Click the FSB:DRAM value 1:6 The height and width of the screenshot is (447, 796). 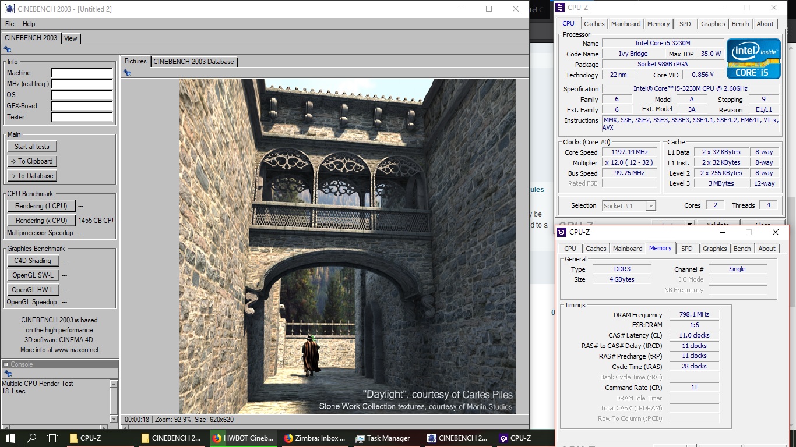(694, 325)
